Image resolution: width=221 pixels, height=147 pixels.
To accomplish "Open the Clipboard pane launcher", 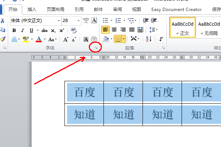I will 5,48.
